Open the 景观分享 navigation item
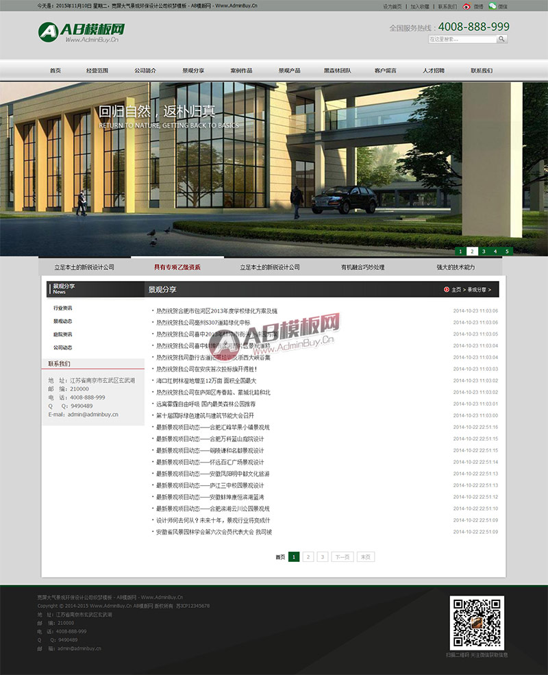This screenshot has width=548, height=675. point(194,71)
